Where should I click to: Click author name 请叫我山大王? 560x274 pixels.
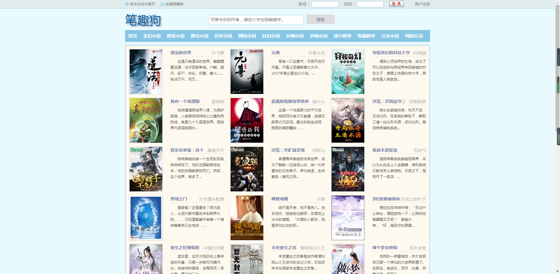point(312,248)
